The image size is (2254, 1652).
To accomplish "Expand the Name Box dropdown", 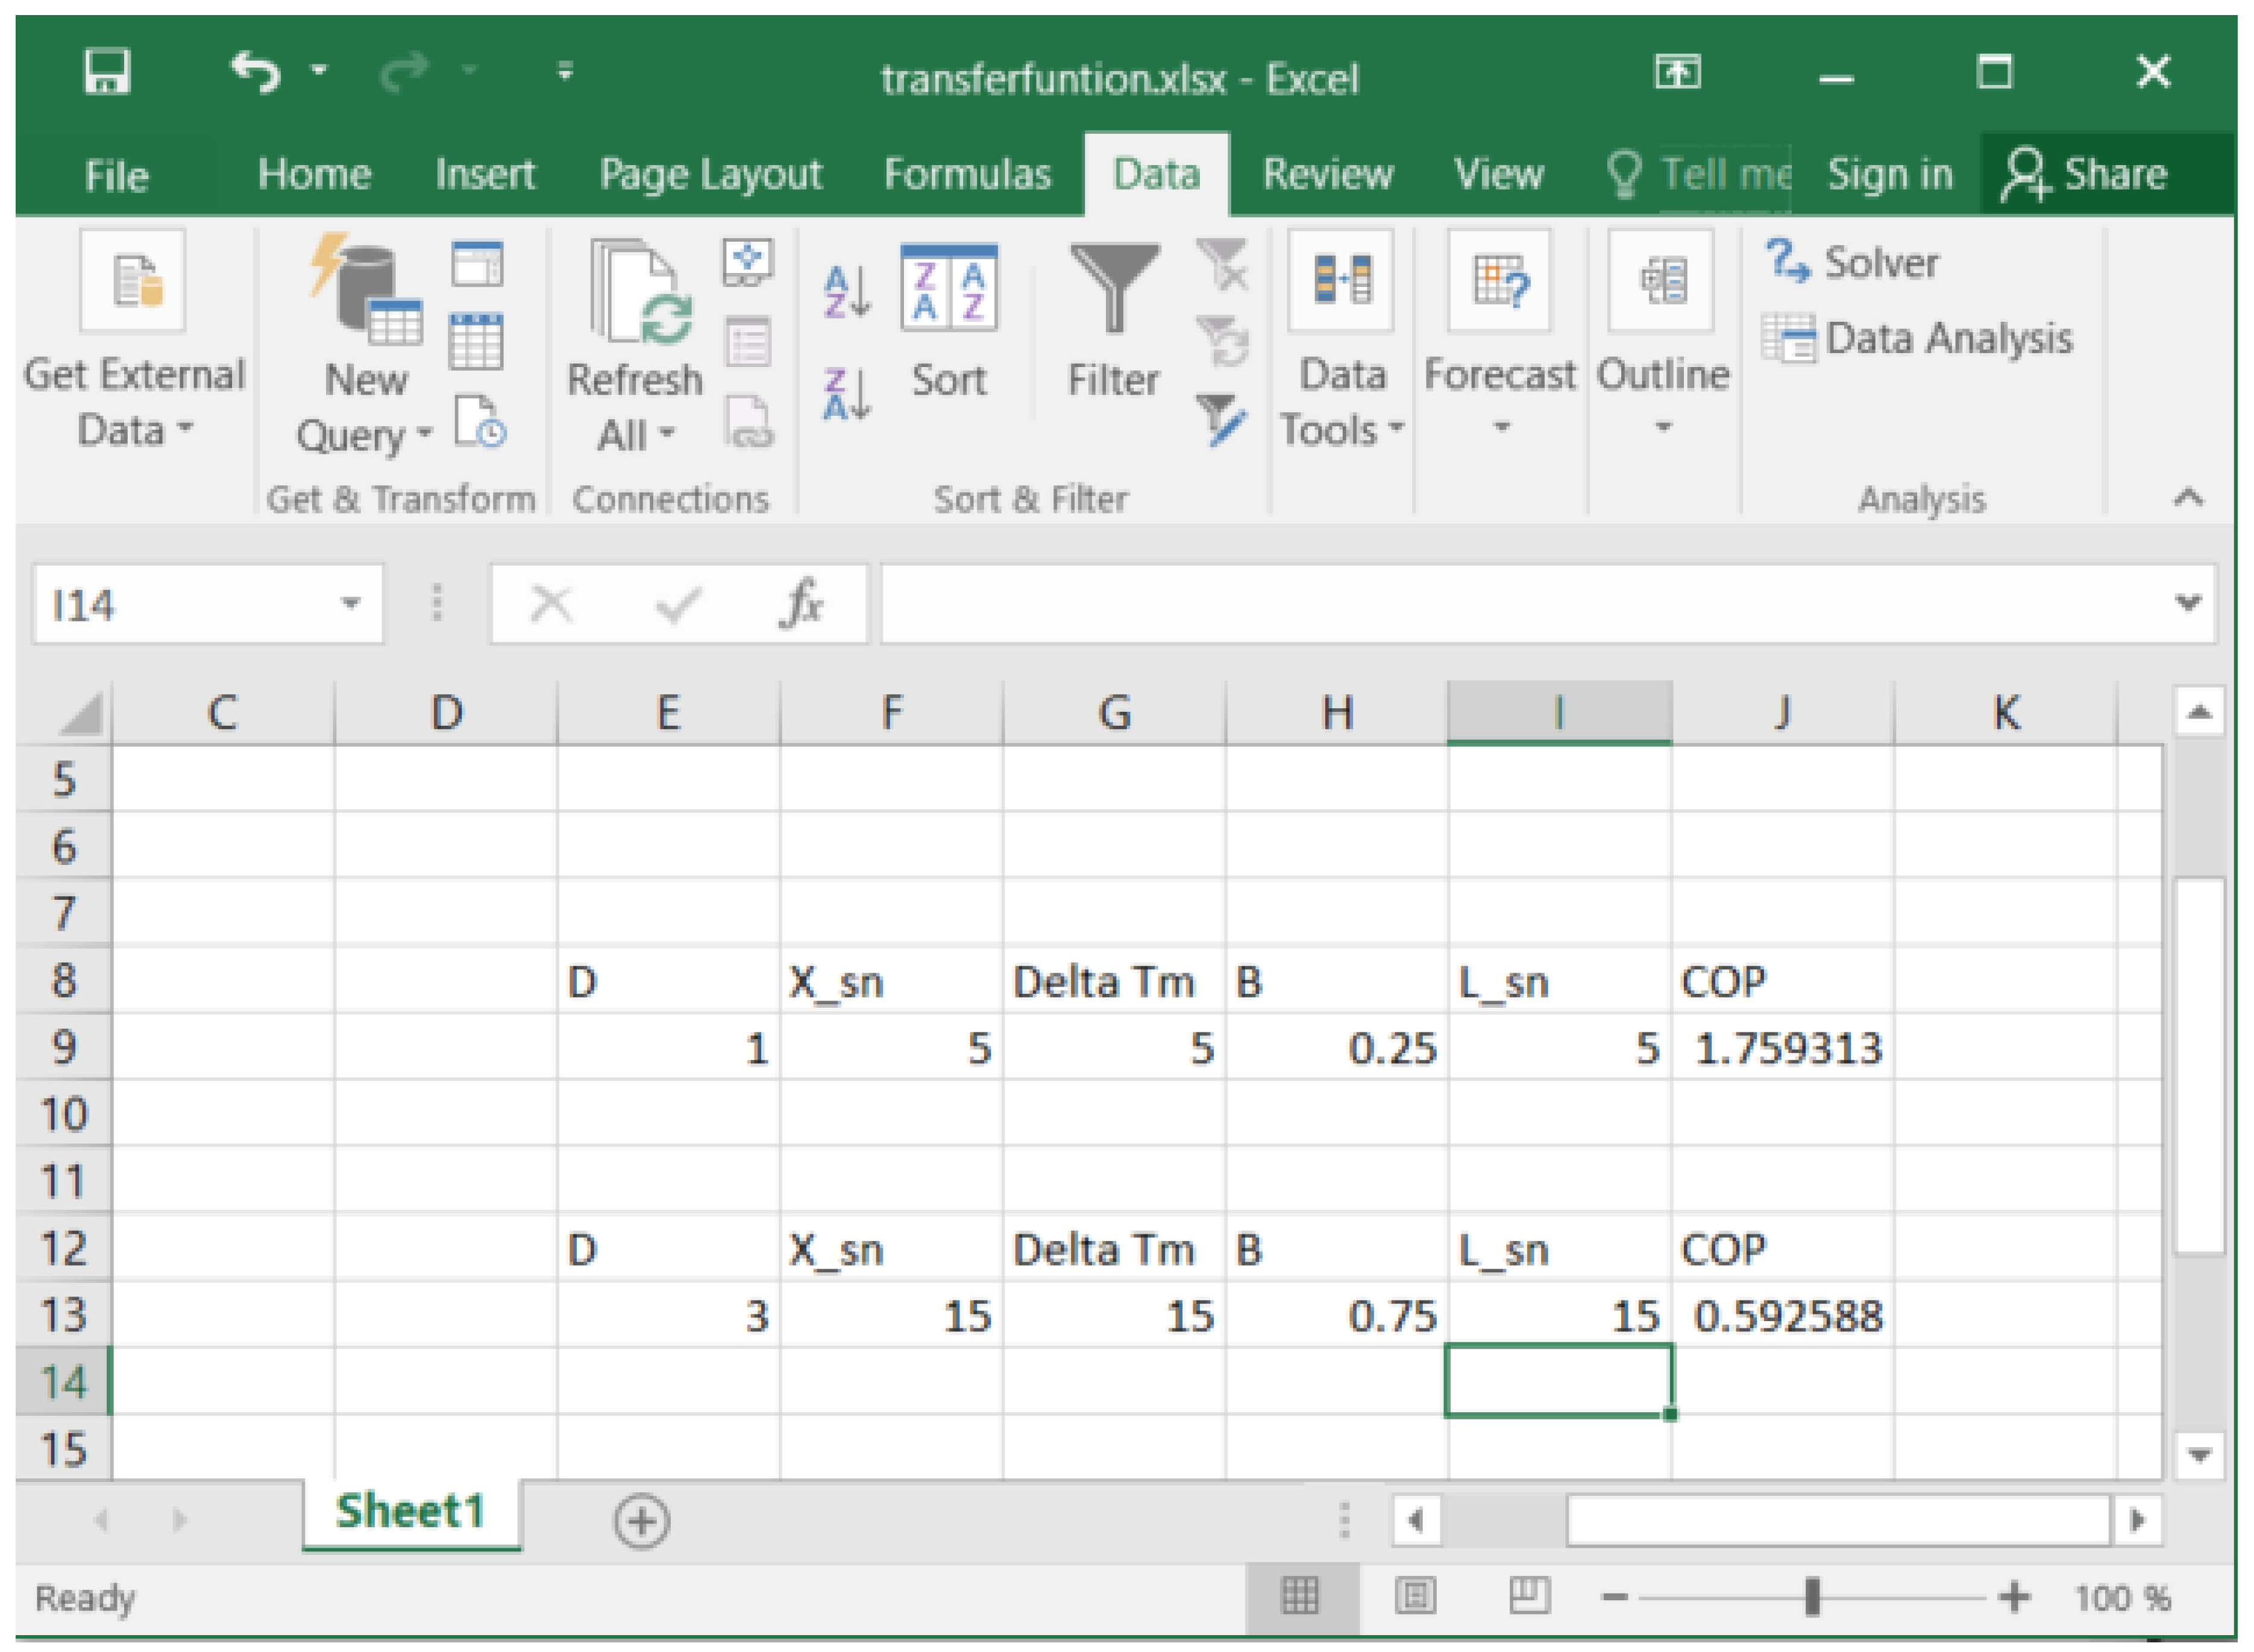I will pyautogui.click(x=350, y=603).
